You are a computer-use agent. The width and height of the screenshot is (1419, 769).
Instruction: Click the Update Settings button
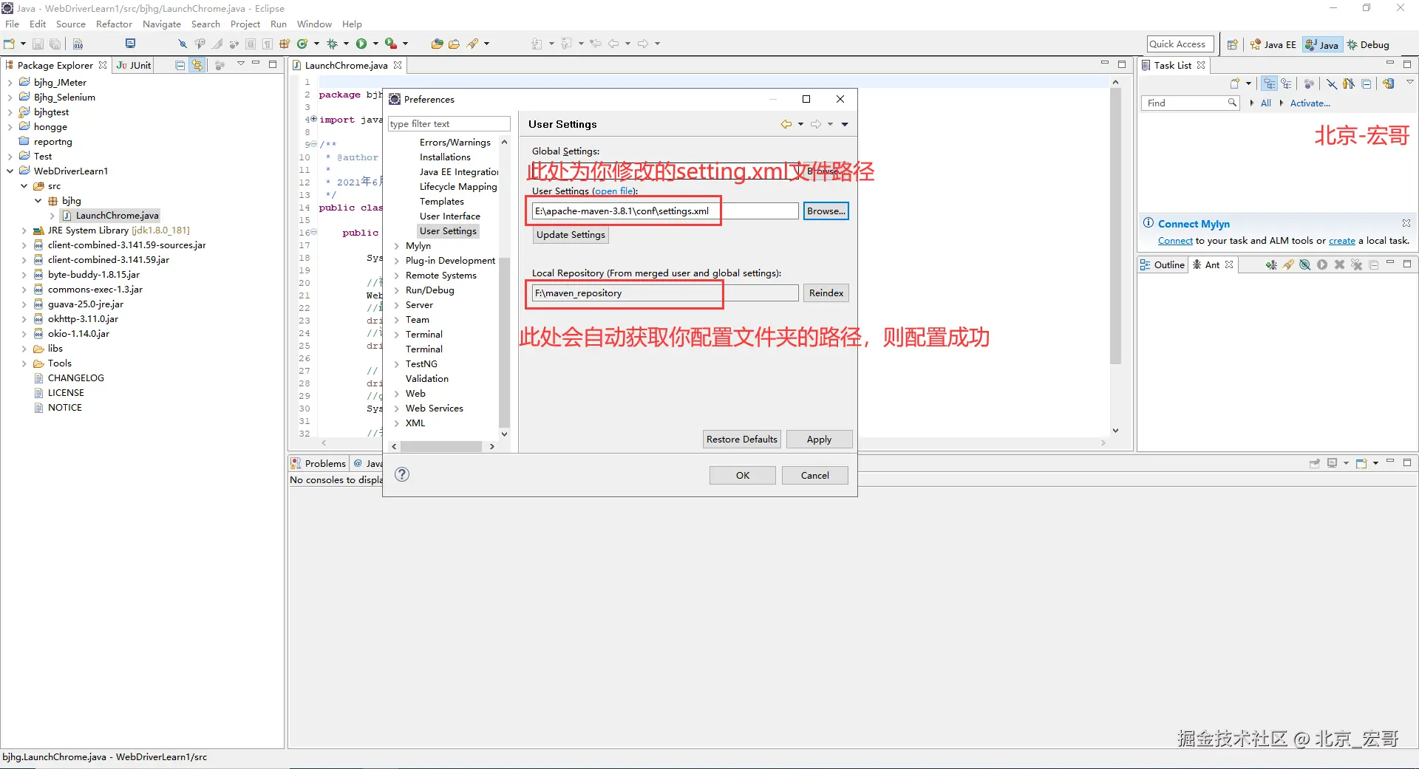pos(571,235)
